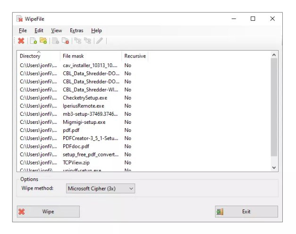Click the directory cell of the PDFdoc.pdf row
This screenshot has height=234, width=296.
coord(38,147)
